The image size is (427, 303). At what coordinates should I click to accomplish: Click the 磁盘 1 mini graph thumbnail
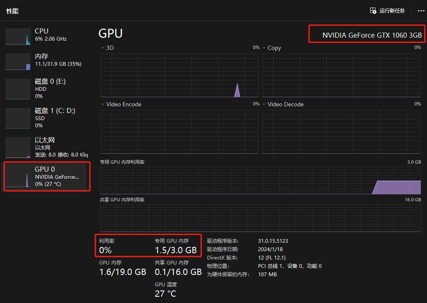click(x=18, y=118)
